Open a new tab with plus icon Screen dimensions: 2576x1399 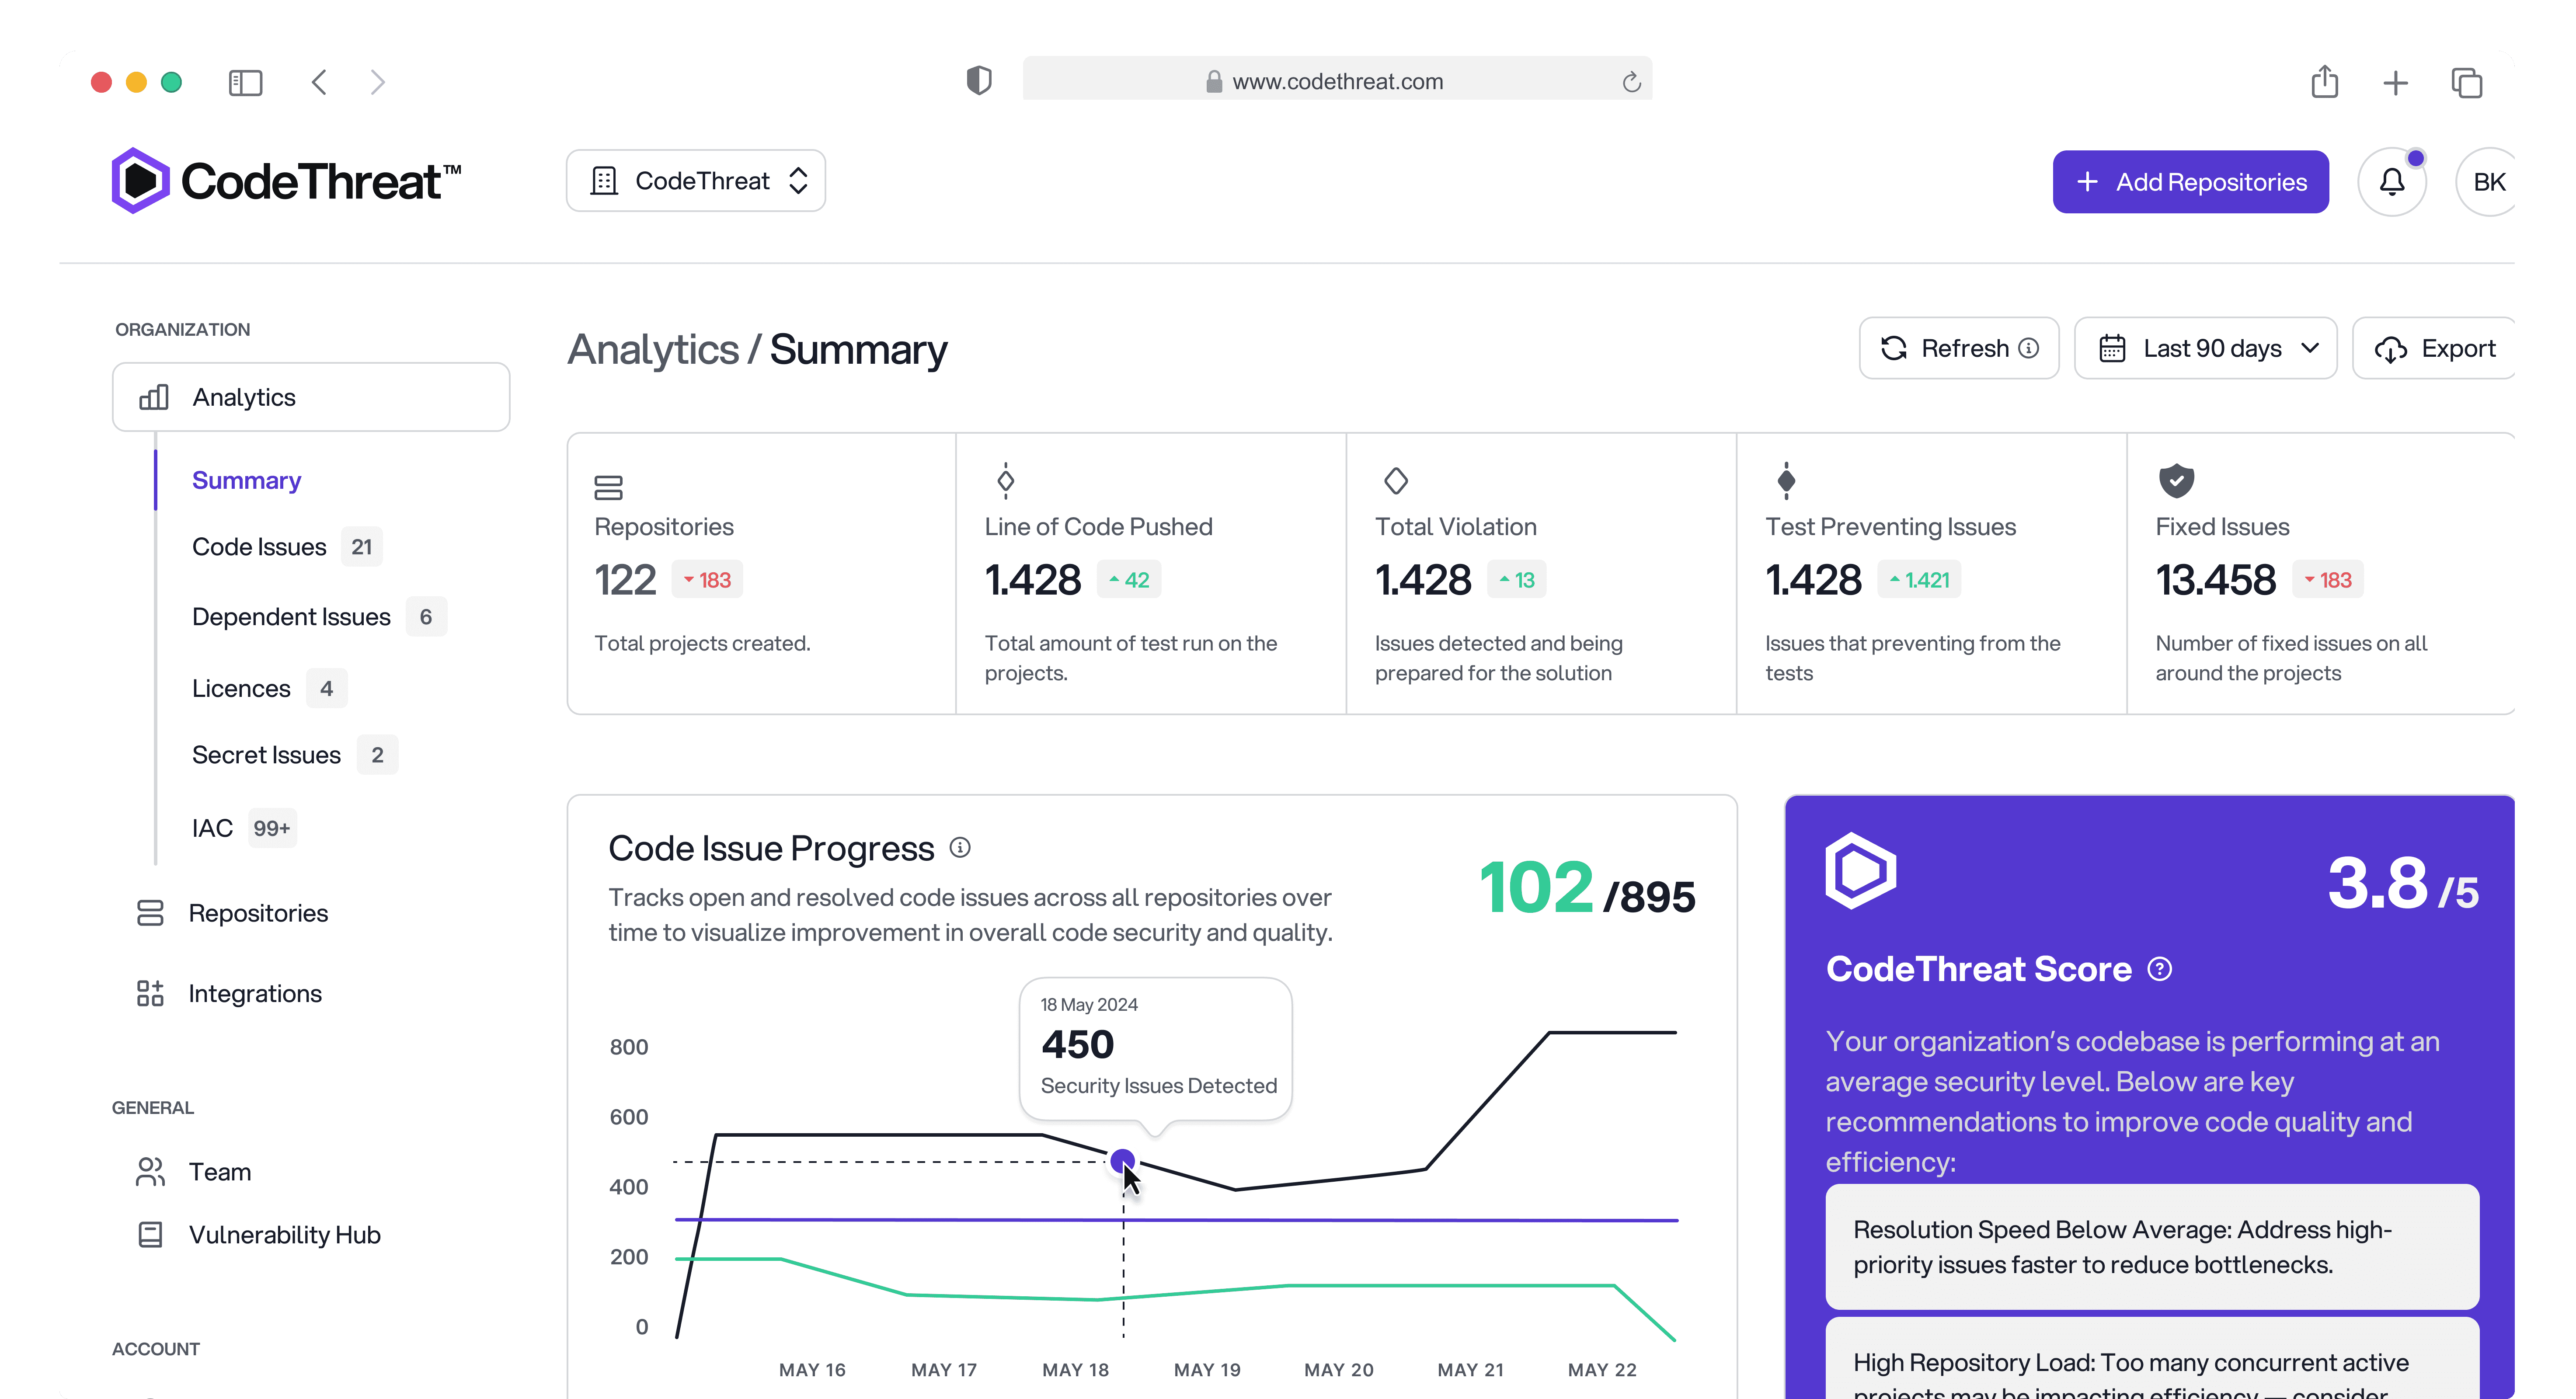click(2395, 82)
